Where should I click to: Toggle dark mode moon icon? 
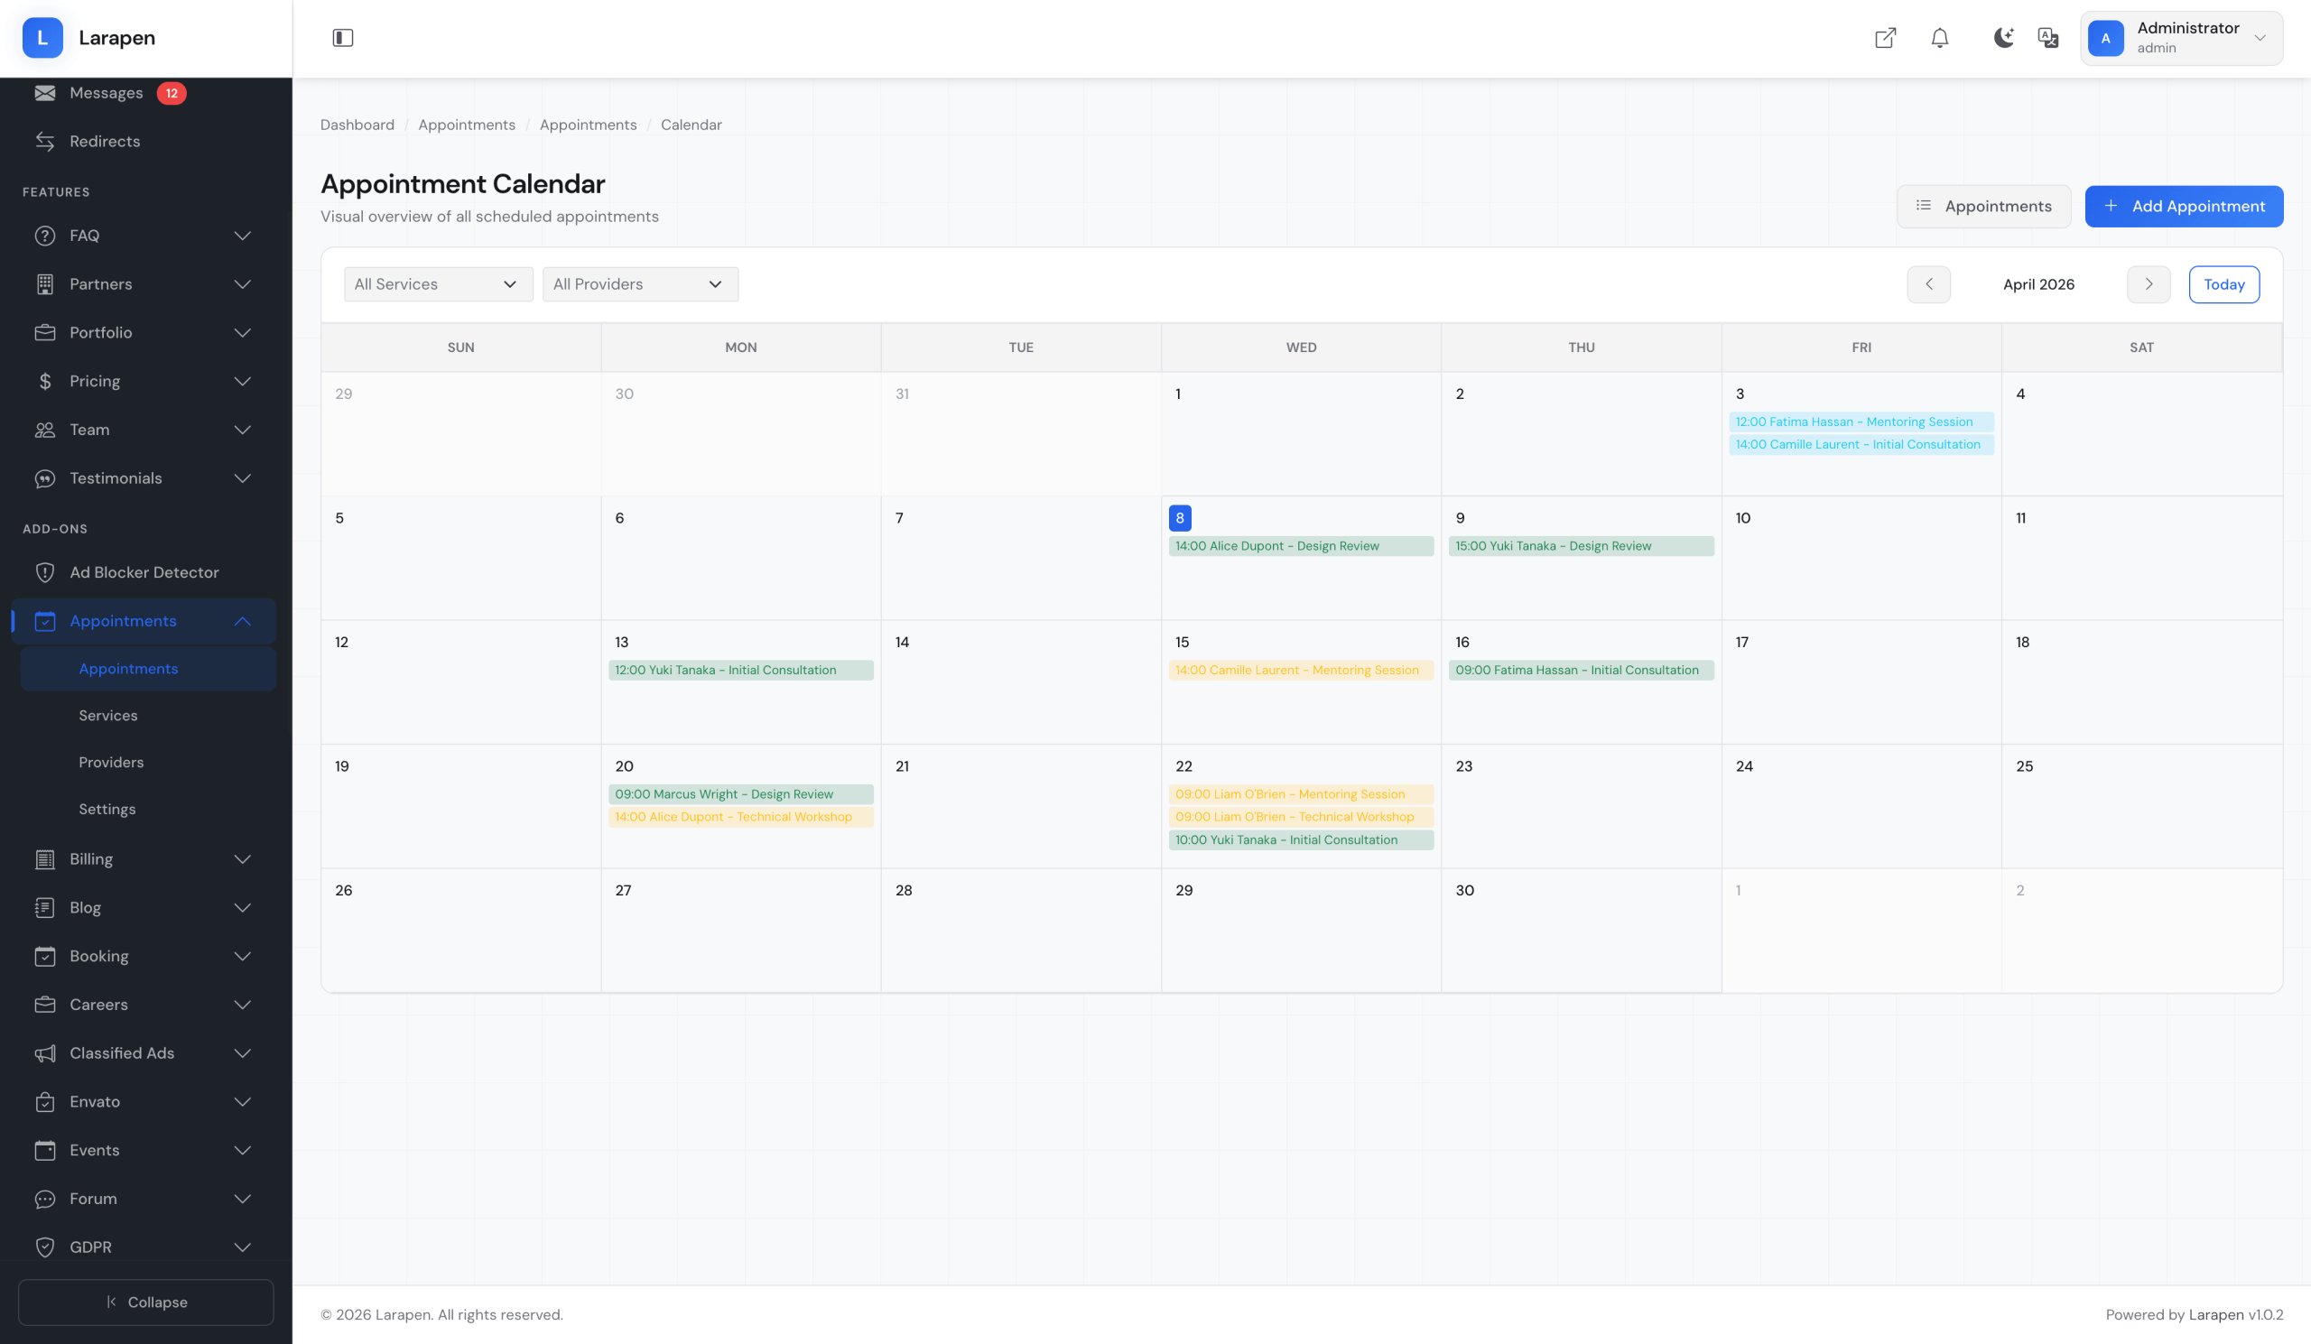pyautogui.click(x=2003, y=38)
